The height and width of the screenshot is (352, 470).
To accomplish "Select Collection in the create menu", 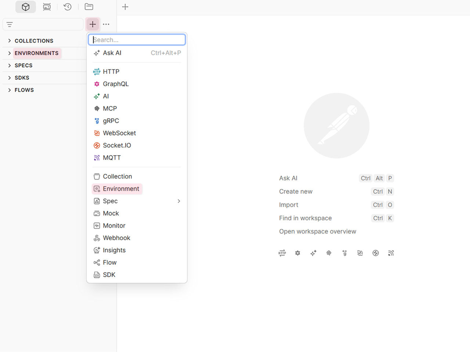I will (137, 176).
